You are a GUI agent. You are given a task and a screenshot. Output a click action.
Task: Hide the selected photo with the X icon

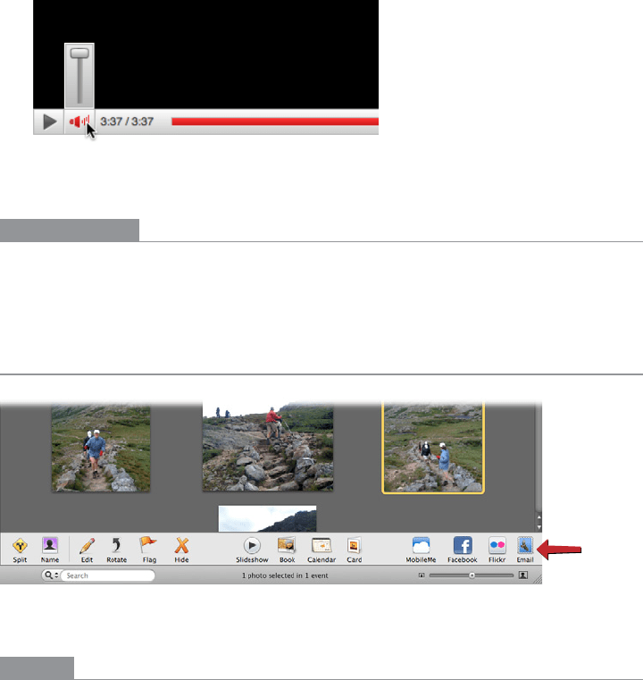click(181, 550)
